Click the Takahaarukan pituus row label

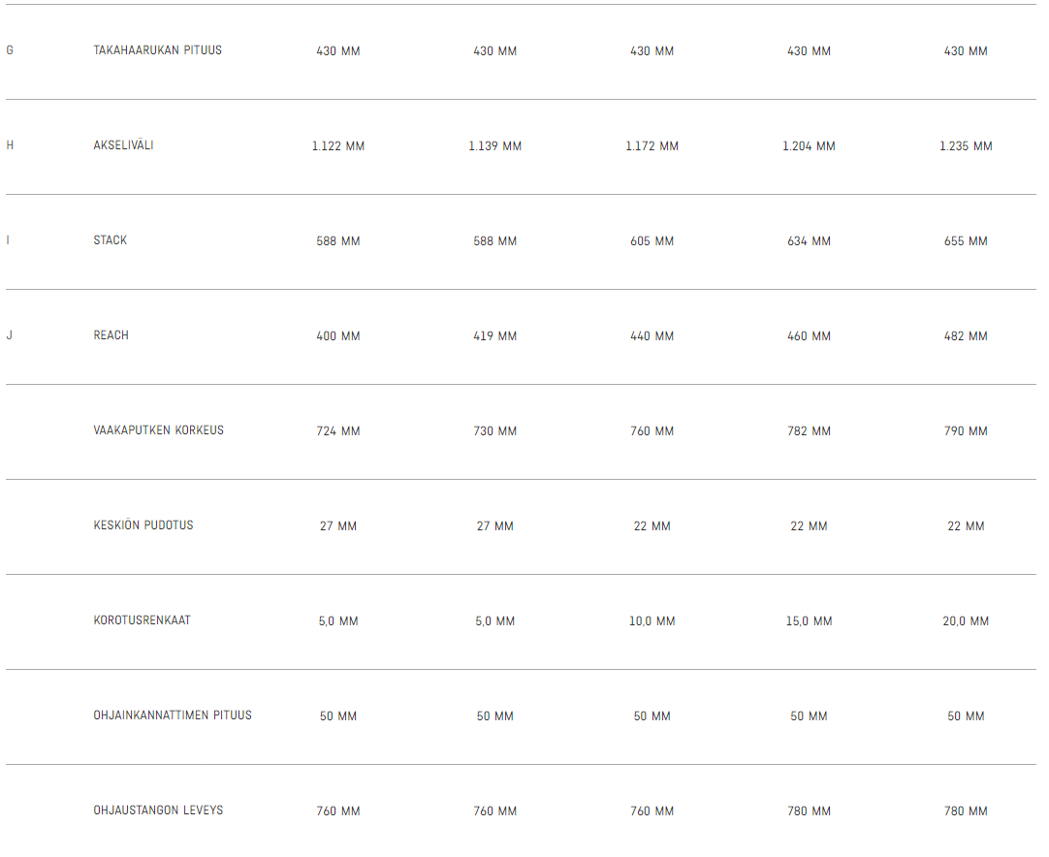click(157, 50)
